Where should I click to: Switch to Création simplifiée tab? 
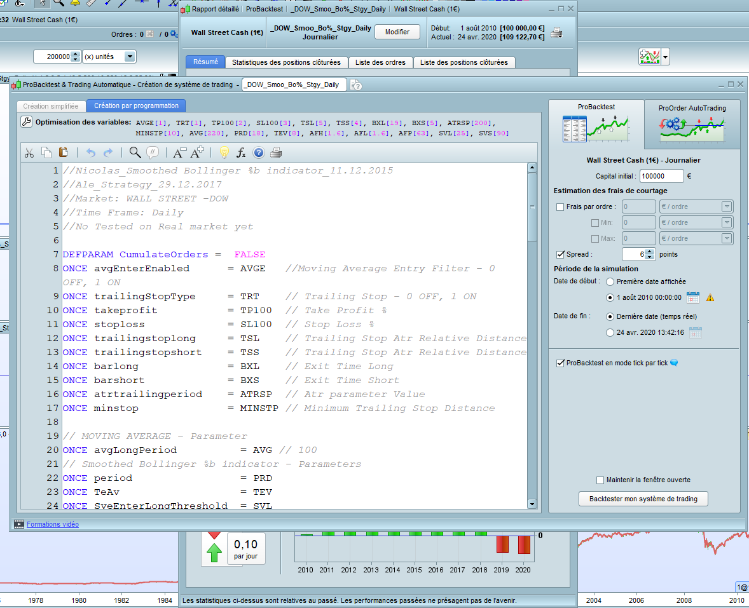click(51, 106)
